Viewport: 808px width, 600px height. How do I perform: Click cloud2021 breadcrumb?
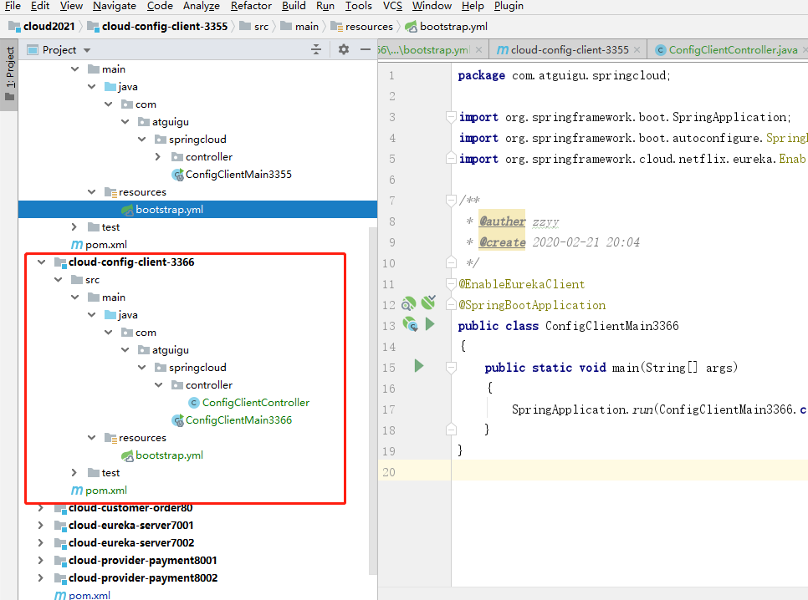[x=43, y=26]
